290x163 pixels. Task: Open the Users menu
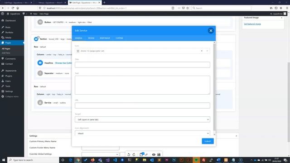tap(8, 81)
